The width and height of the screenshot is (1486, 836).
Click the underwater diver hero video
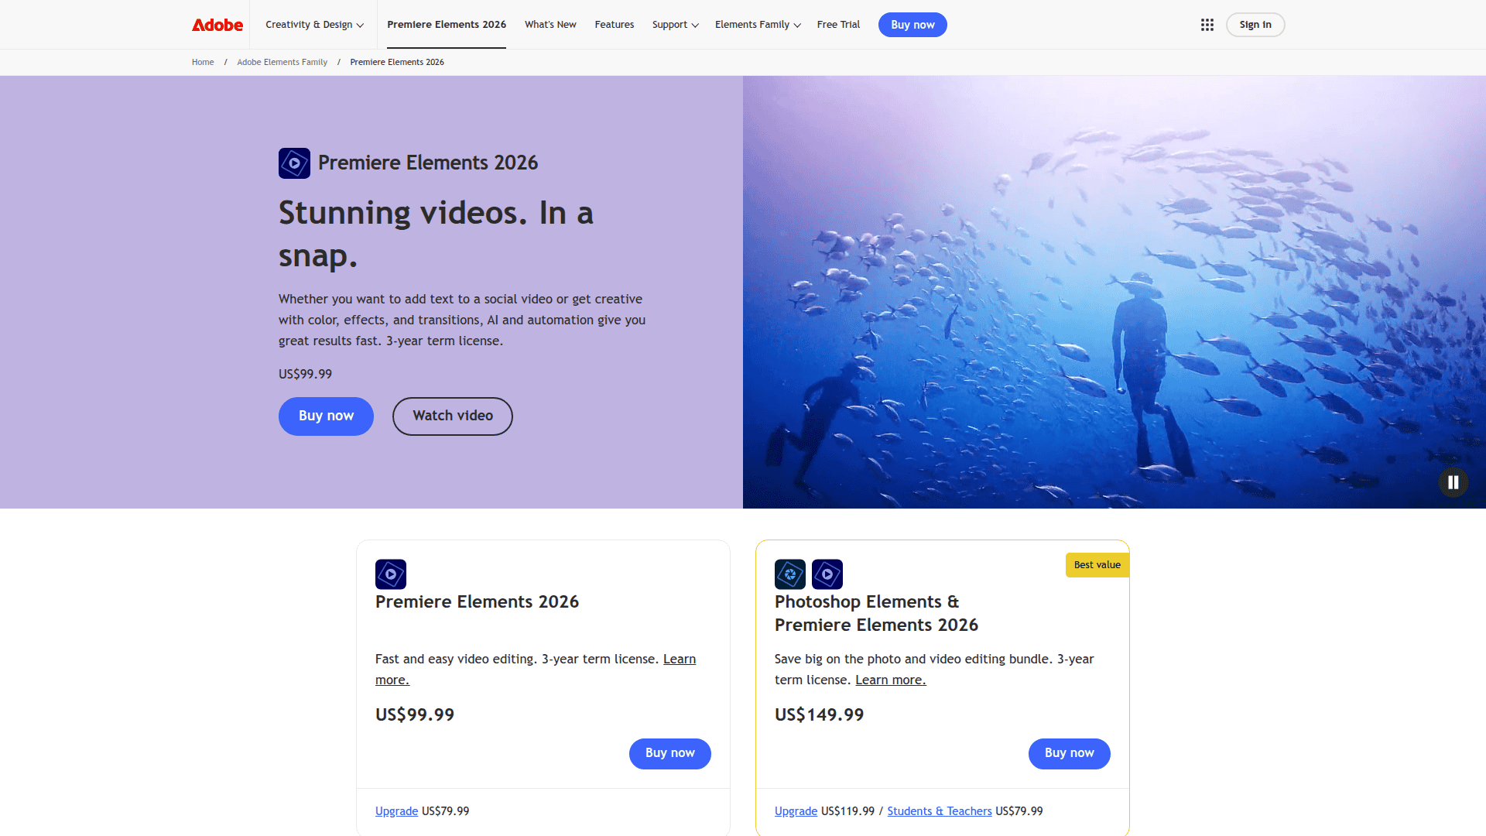point(1114,292)
